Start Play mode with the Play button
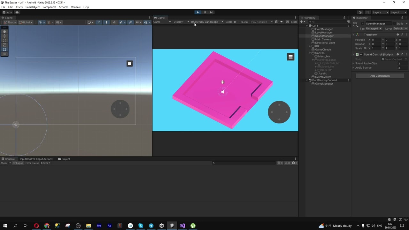This screenshot has width=409, height=230. 197,12
